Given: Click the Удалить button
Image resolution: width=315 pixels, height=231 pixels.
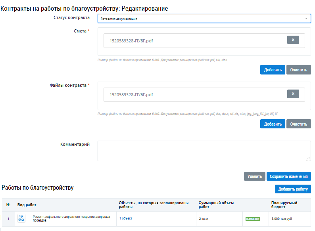Looking at the screenshot, I should click(x=255, y=176).
